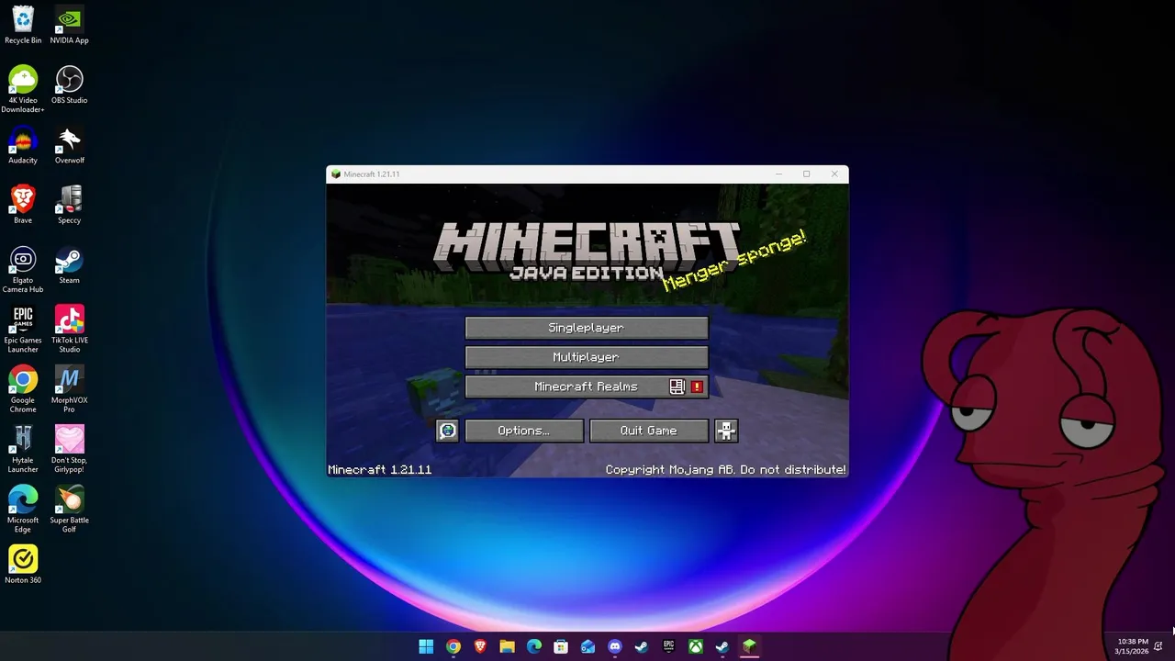Select the Super Battle Golf desktop icon
1175x661 pixels.
coord(70,509)
